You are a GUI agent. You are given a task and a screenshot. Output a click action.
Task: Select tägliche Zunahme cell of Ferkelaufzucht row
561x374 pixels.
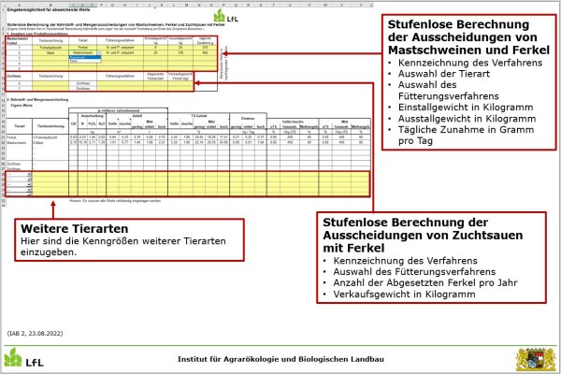coord(205,48)
